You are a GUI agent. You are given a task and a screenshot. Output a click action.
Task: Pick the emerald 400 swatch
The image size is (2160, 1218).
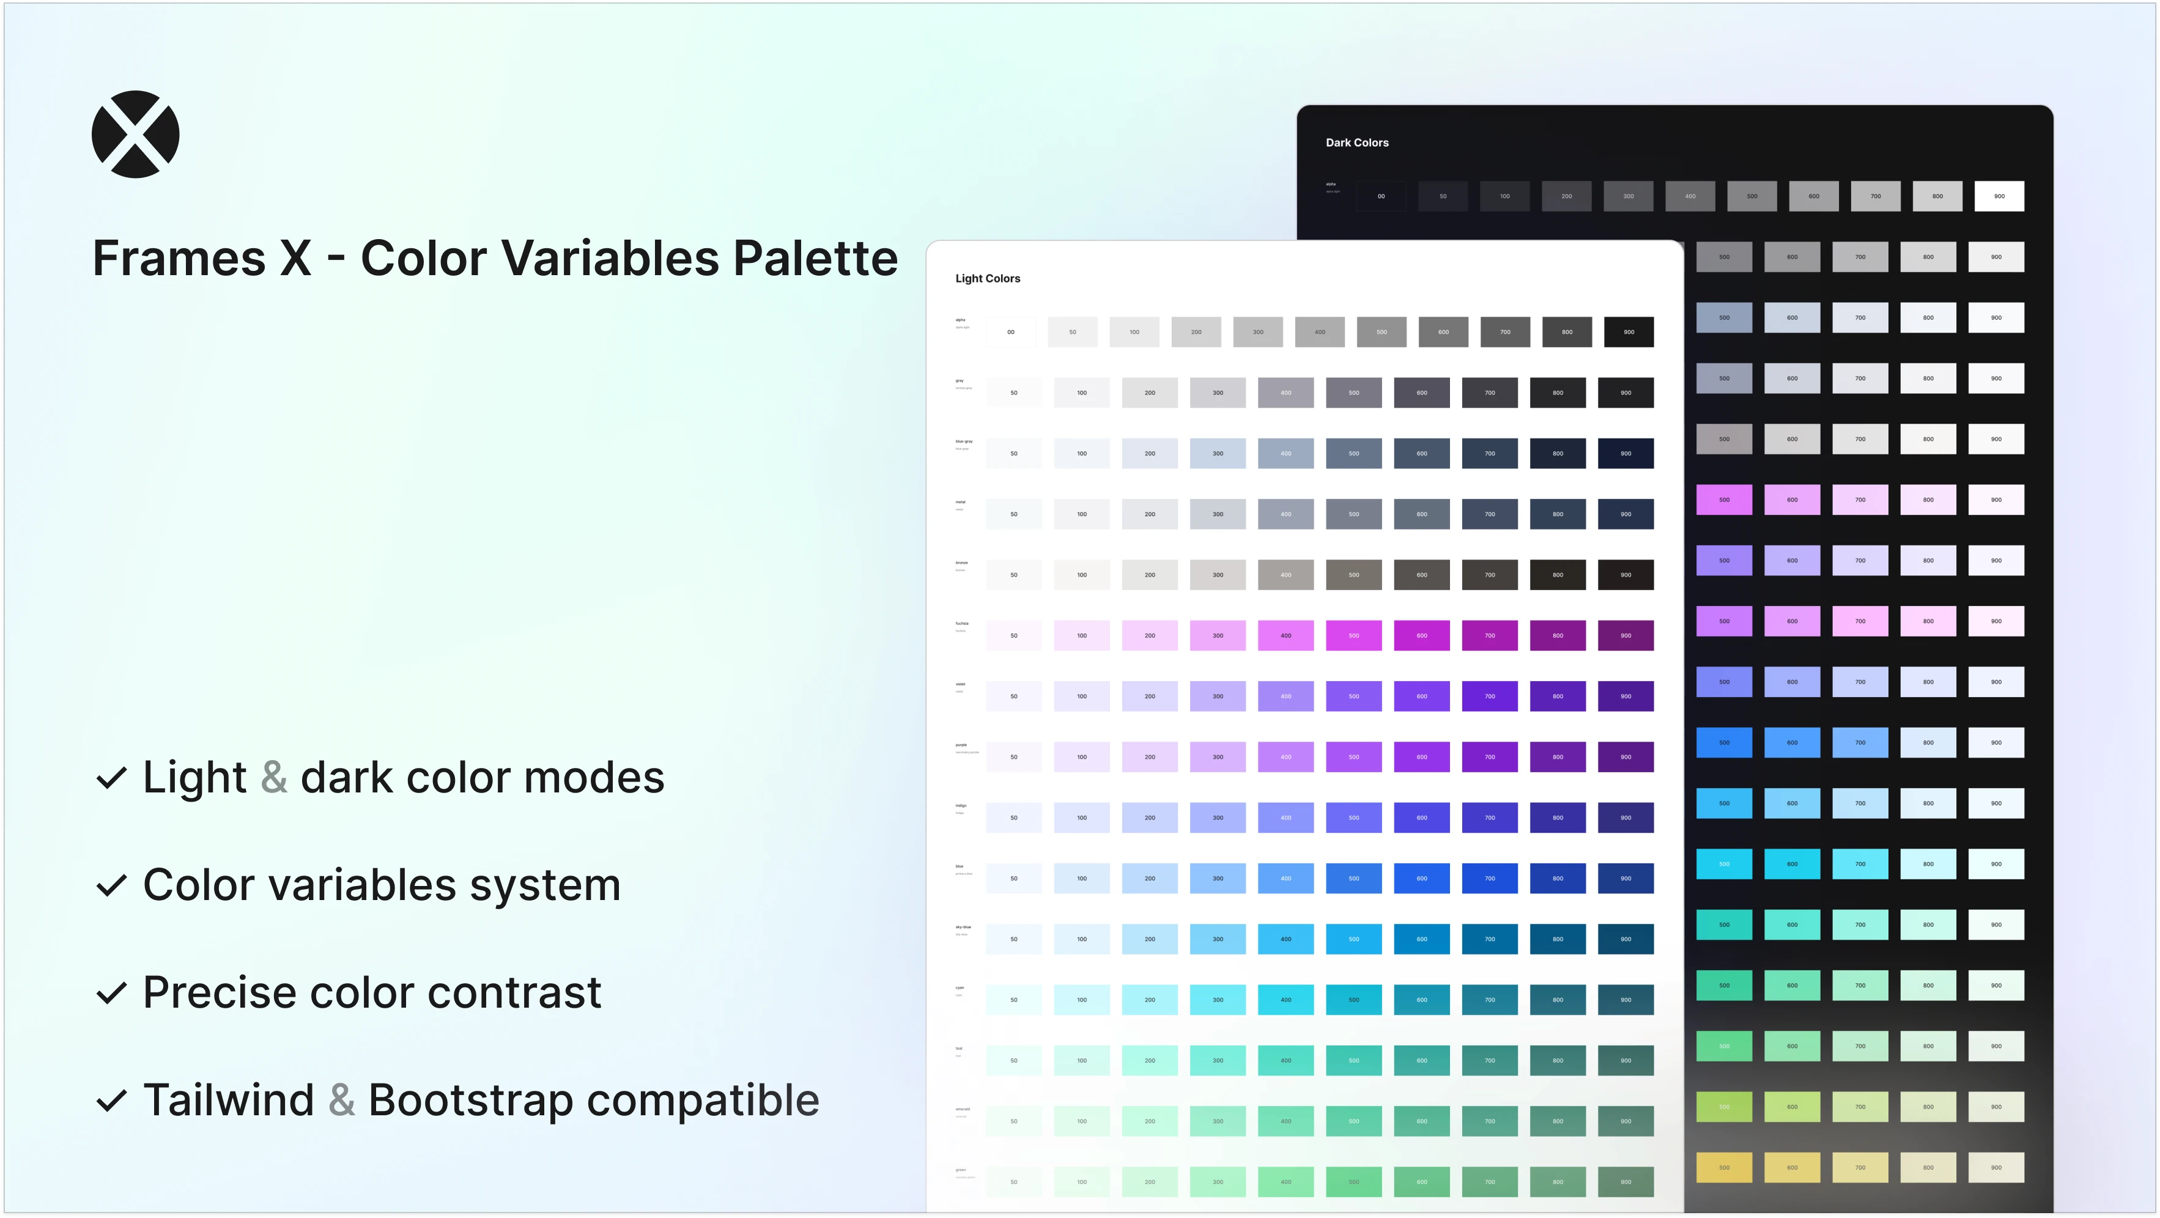[1285, 1121]
